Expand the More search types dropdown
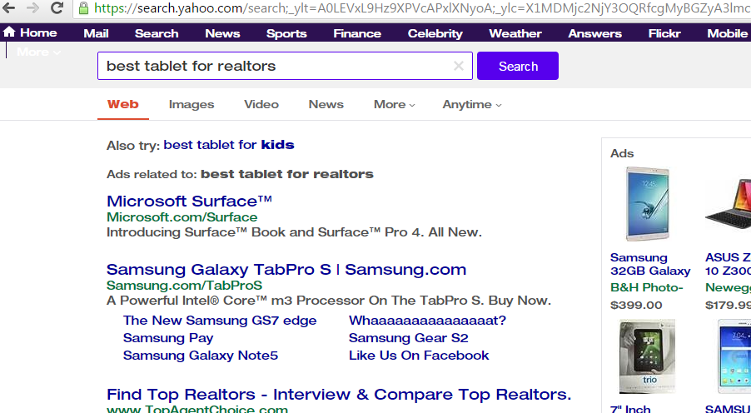The height and width of the screenshot is (413, 751). click(x=394, y=104)
